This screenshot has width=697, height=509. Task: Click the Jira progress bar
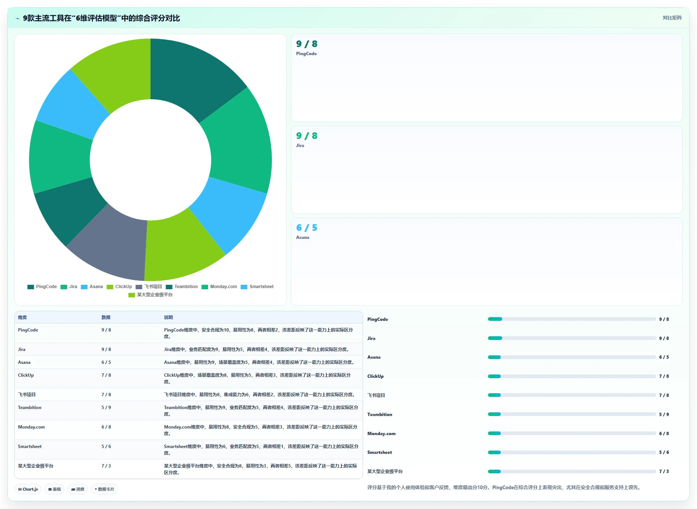click(572, 338)
